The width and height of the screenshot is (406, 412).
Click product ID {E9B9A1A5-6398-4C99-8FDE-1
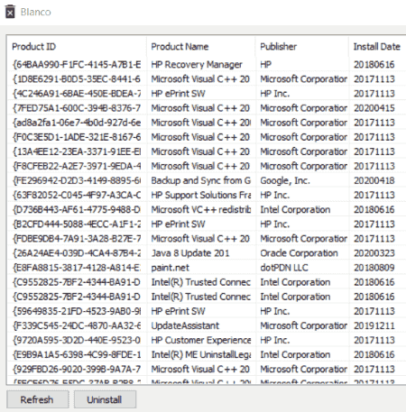pyautogui.click(x=77, y=354)
